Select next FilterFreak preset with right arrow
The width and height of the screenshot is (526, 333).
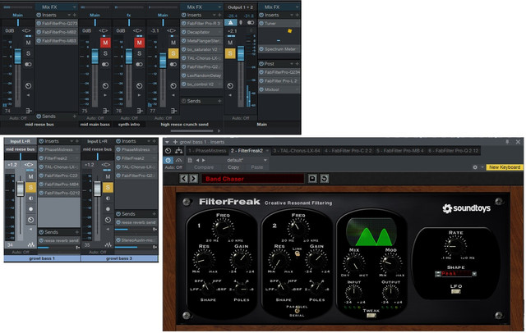pos(193,178)
